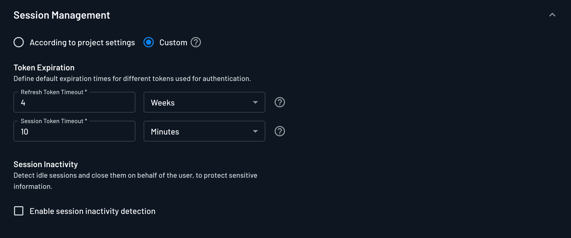Click the circled question mark next to Custom

click(x=196, y=42)
